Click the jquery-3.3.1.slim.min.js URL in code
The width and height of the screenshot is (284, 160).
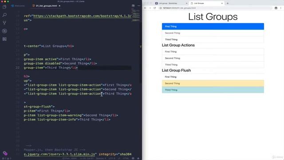point(59,154)
